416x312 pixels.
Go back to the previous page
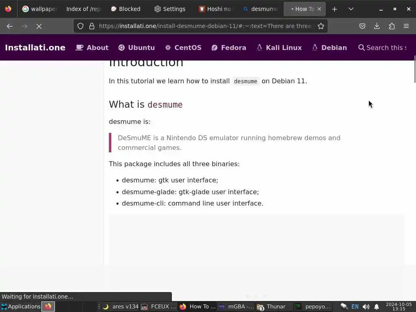10,26
